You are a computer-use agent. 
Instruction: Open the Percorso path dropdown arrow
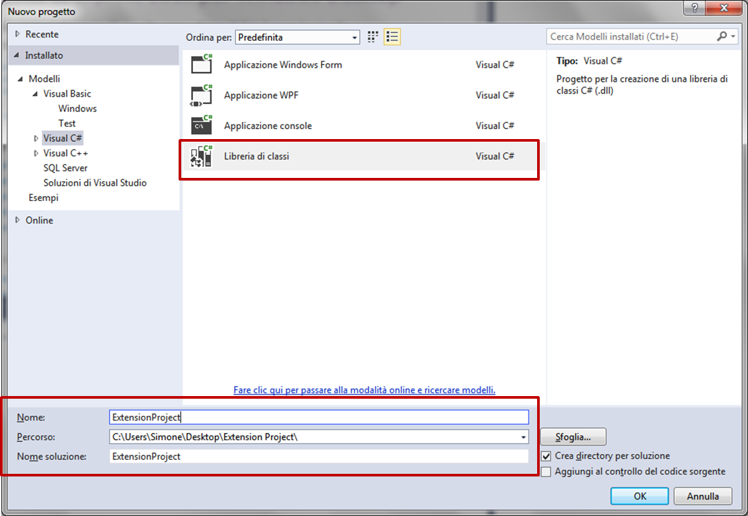523,437
